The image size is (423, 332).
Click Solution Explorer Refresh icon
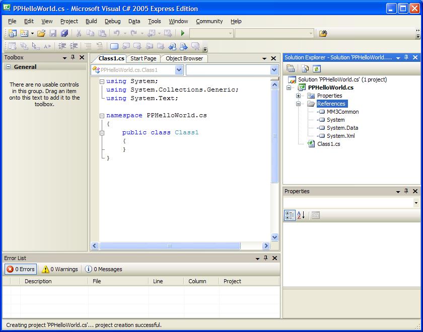tap(316, 68)
